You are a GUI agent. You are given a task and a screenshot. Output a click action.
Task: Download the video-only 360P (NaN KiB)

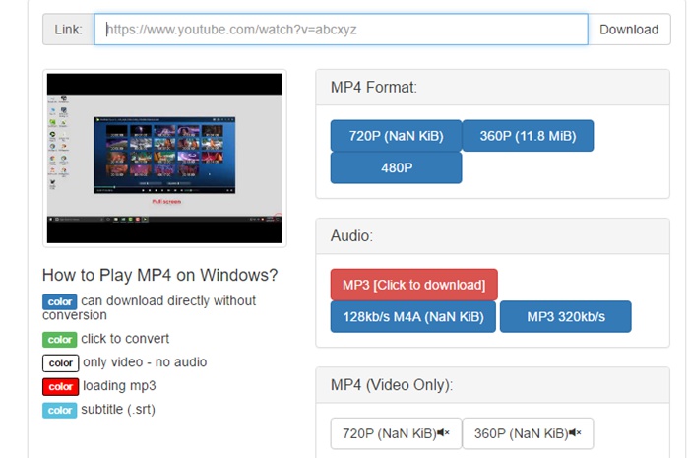click(x=528, y=433)
